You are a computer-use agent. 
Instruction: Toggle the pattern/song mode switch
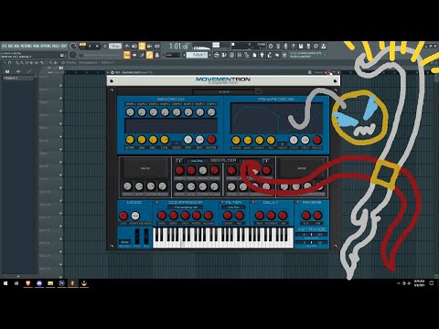click(x=82, y=46)
